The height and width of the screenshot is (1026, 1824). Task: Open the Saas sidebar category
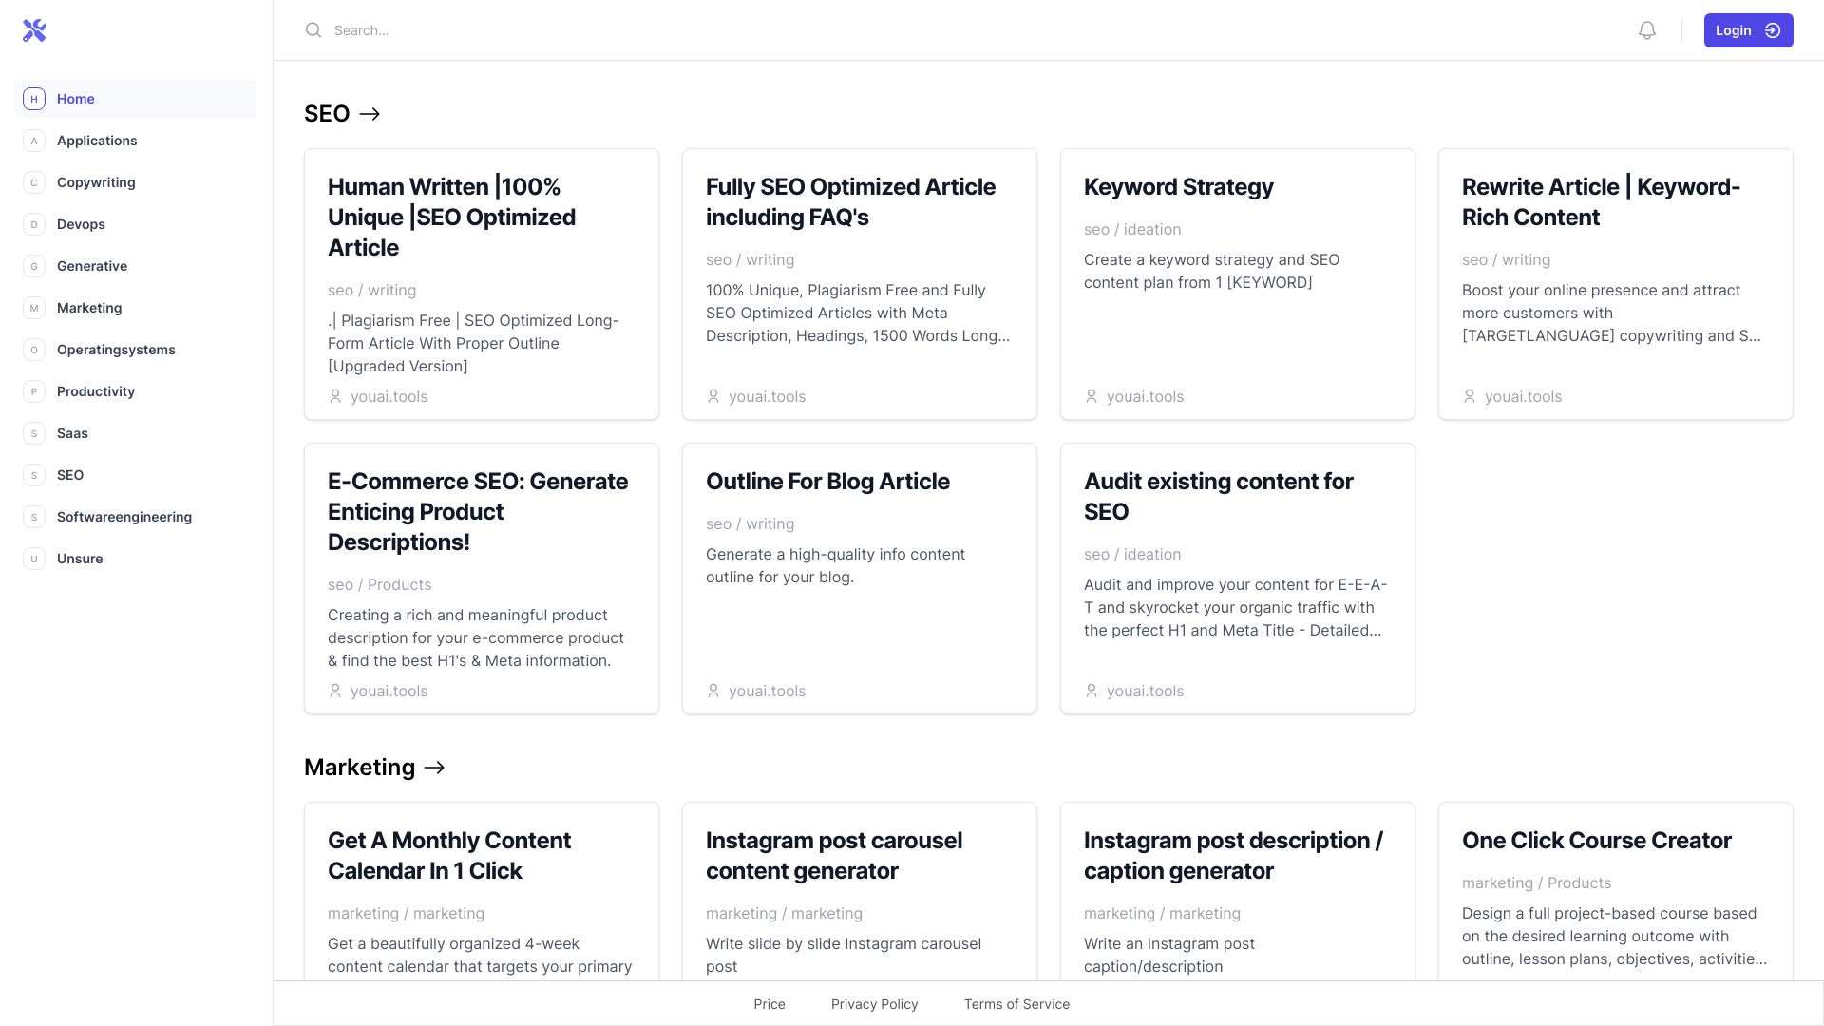pos(72,433)
